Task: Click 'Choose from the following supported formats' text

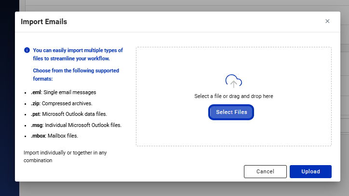Action: click(x=76, y=75)
